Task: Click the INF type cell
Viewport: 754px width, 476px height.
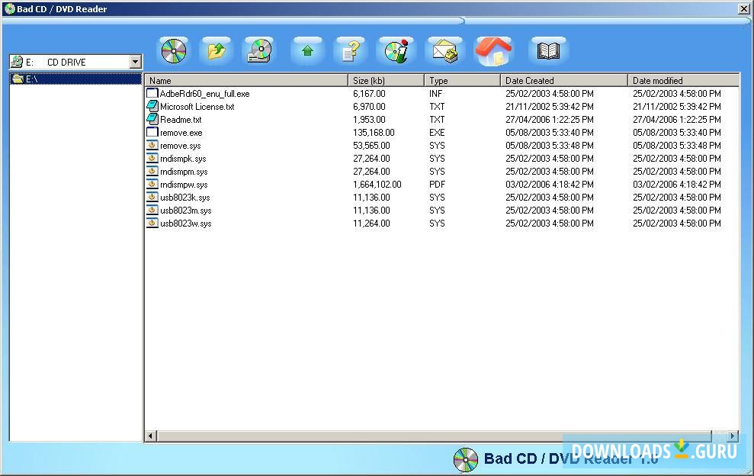Action: coord(435,93)
